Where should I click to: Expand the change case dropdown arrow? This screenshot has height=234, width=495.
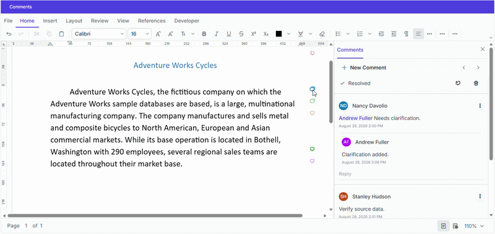193,34
